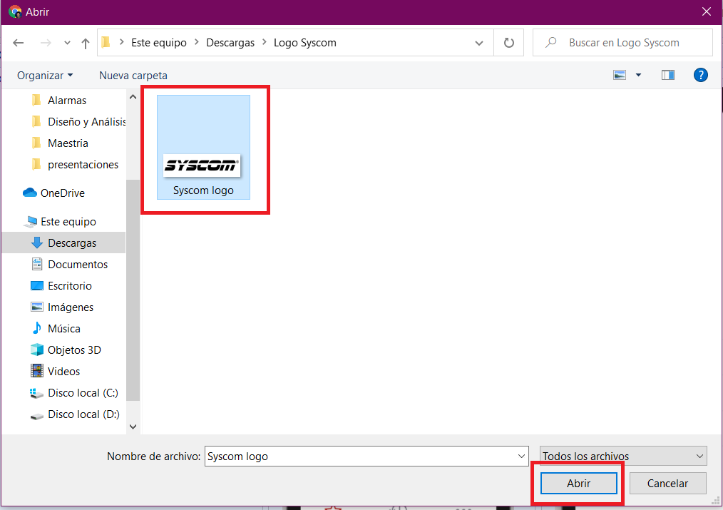Create a Nueva carpeta
This screenshot has height=510, width=723.
(x=133, y=75)
